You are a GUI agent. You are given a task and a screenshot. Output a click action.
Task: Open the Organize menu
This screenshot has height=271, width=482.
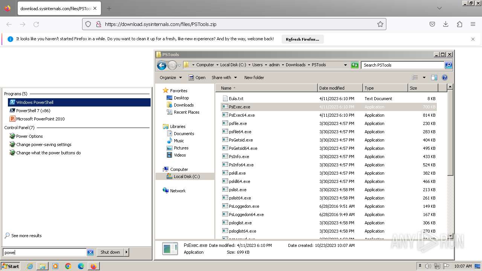point(171,78)
